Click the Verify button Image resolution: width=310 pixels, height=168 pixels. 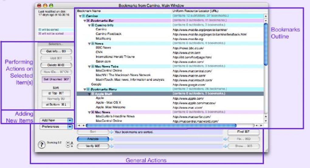point(93,146)
